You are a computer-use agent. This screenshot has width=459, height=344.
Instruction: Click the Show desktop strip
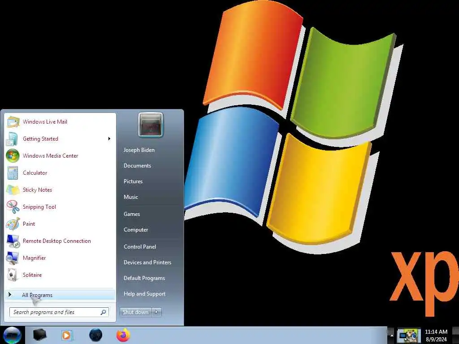(x=455, y=335)
